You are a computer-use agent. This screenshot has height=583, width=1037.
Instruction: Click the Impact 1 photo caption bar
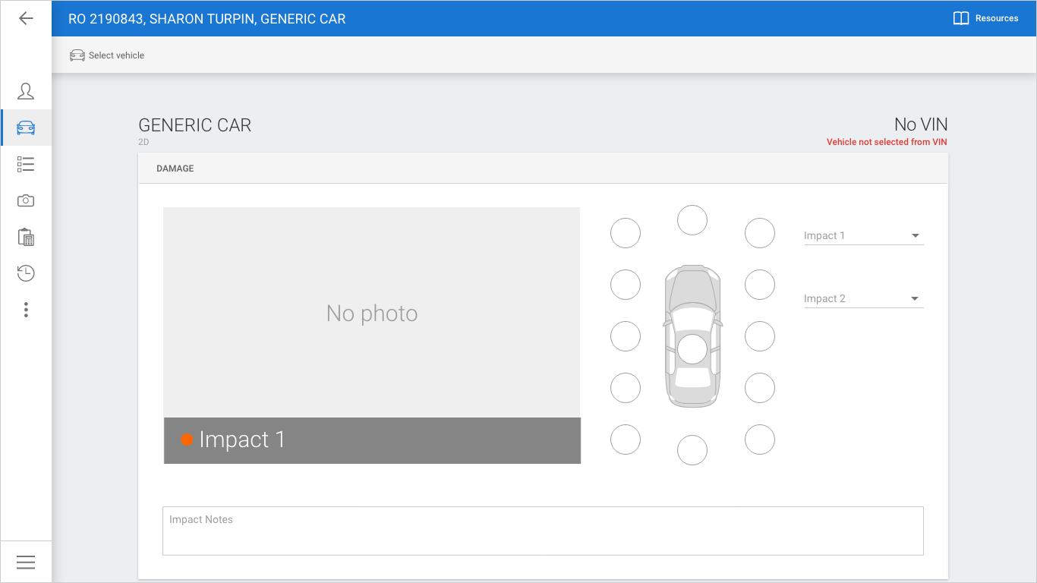372,440
